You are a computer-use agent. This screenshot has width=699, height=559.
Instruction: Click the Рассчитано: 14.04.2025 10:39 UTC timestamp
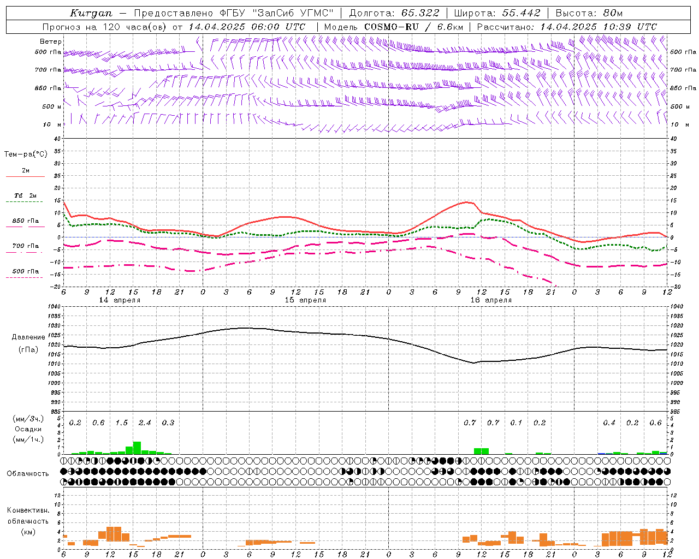click(x=567, y=27)
